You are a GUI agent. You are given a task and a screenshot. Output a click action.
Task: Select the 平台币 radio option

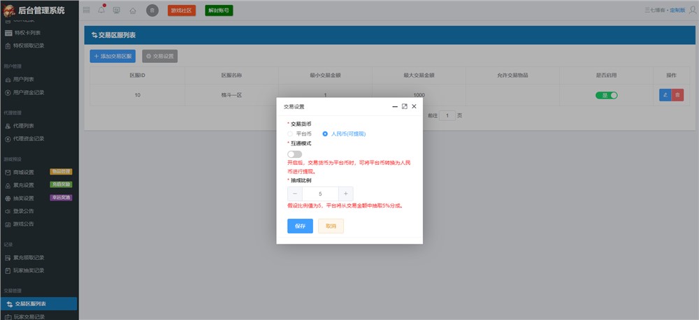click(x=291, y=133)
